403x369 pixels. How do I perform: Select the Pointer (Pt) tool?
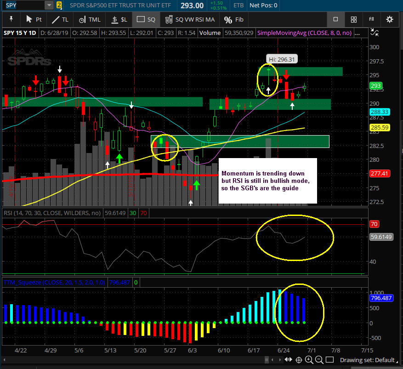(x=34, y=19)
